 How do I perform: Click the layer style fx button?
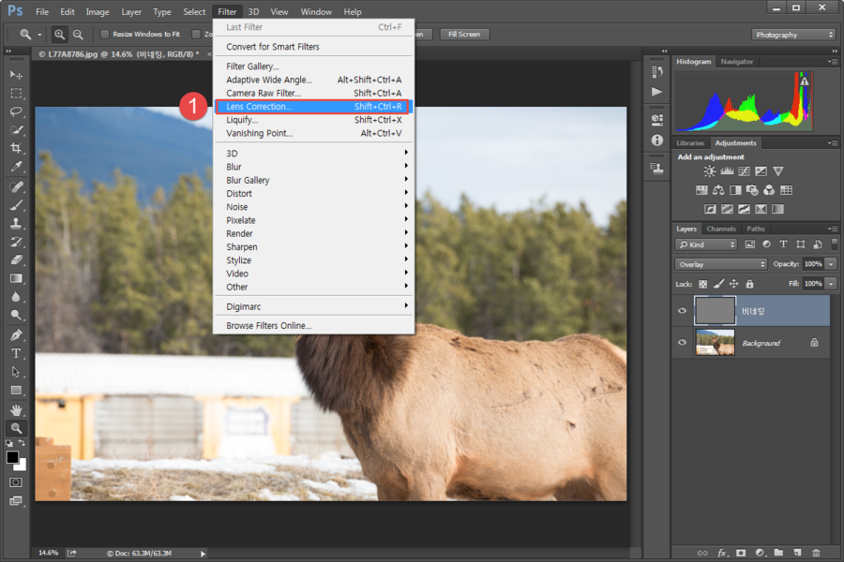pyautogui.click(x=722, y=553)
